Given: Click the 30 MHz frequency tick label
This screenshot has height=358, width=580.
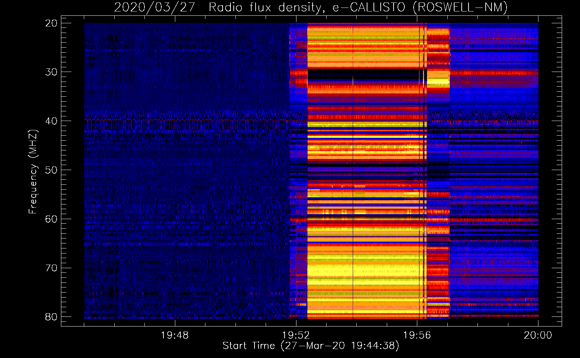Looking at the screenshot, I should (x=51, y=72).
